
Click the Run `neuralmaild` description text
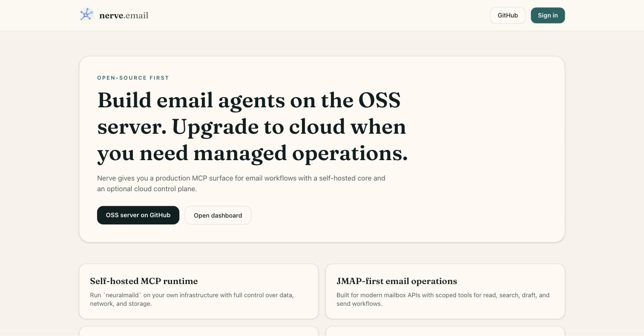coord(192,299)
